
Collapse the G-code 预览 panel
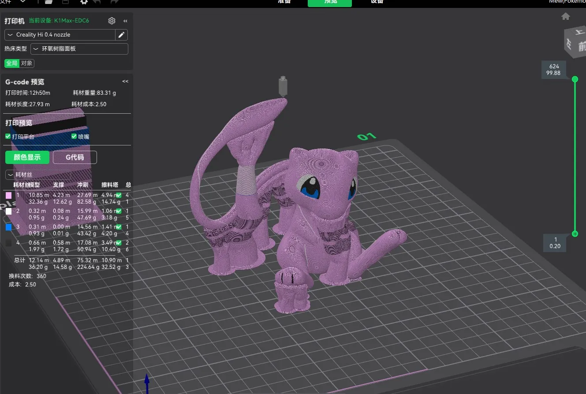click(x=125, y=82)
